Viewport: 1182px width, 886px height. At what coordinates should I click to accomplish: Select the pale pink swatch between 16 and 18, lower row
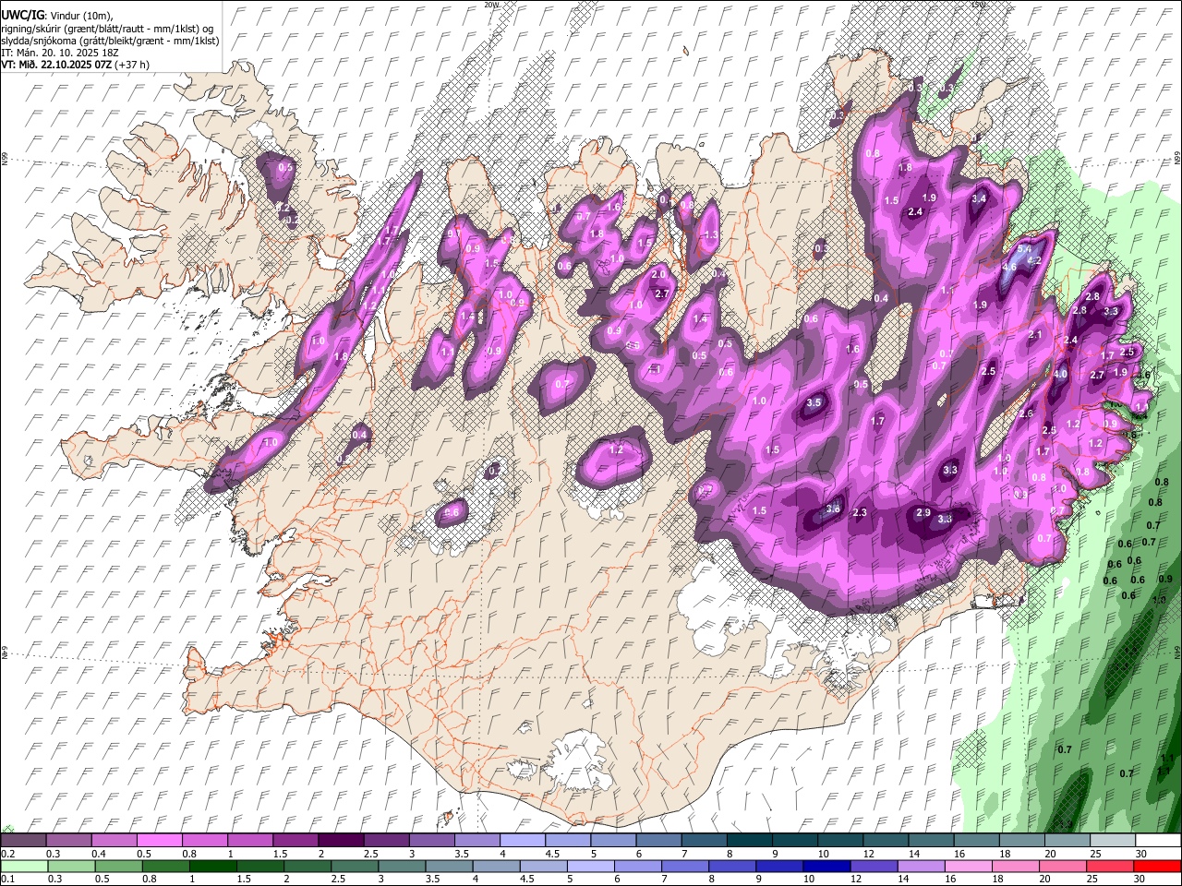(x=968, y=866)
